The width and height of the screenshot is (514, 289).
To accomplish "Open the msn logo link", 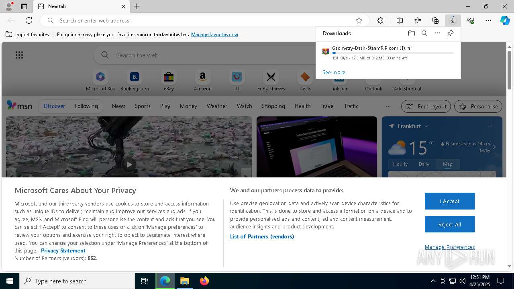I will (x=19, y=106).
